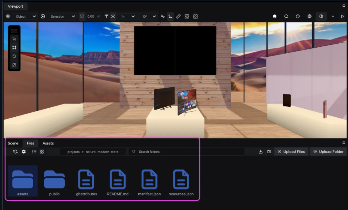Click the click-placement cursor sparkle icon
This screenshot has width=348, height=210.
pyautogui.click(x=163, y=16)
